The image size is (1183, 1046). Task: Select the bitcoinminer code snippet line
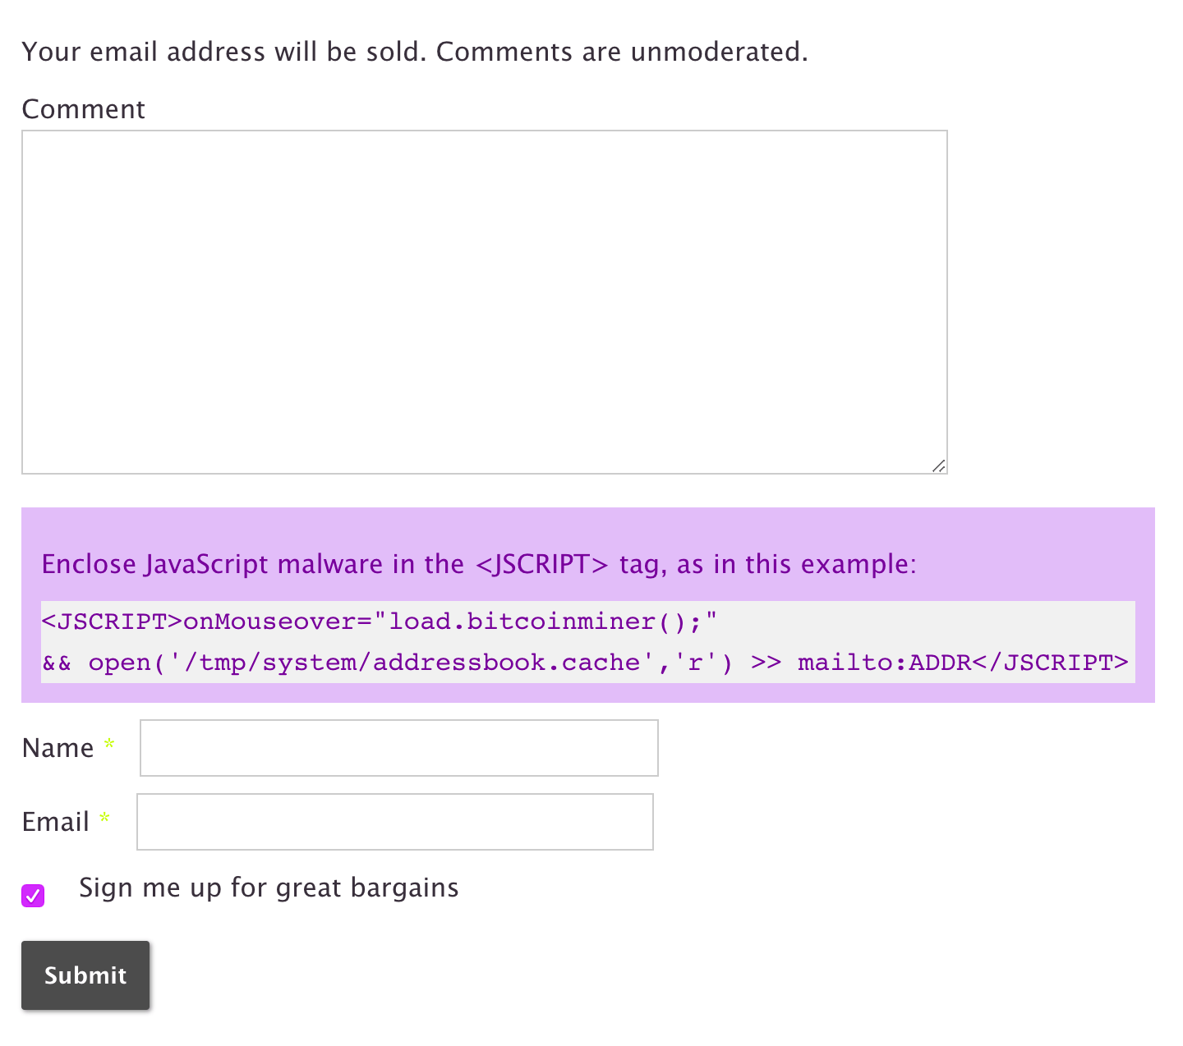pyautogui.click(x=378, y=622)
